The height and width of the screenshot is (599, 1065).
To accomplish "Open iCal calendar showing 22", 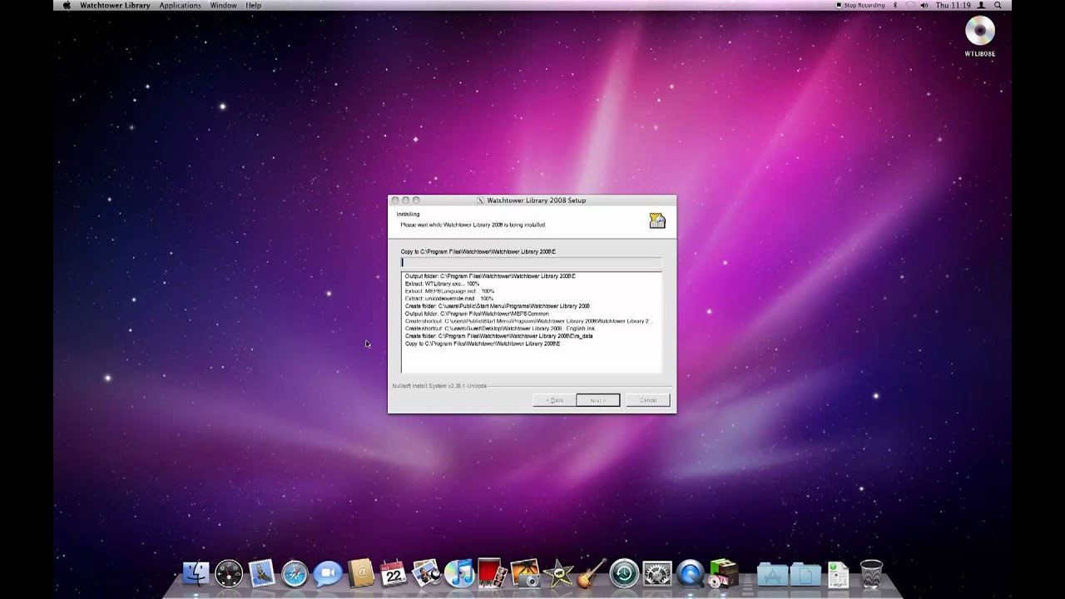I will [394, 573].
